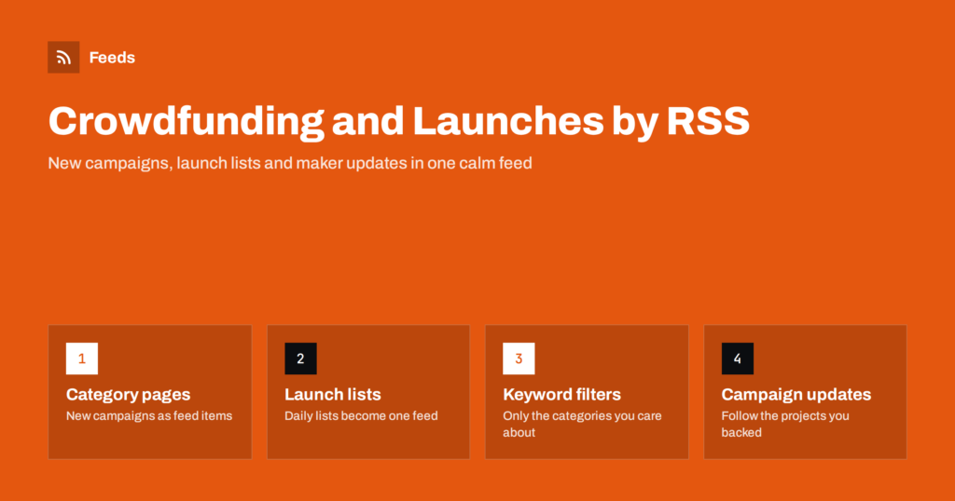Click 'Daily lists become one feed' text

click(361, 416)
